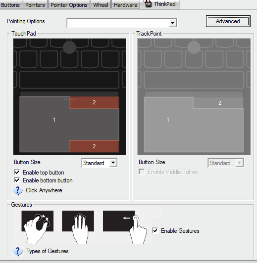Click the Pointing Options label
This screenshot has width=257, height=263.
pyautogui.click(x=26, y=21)
